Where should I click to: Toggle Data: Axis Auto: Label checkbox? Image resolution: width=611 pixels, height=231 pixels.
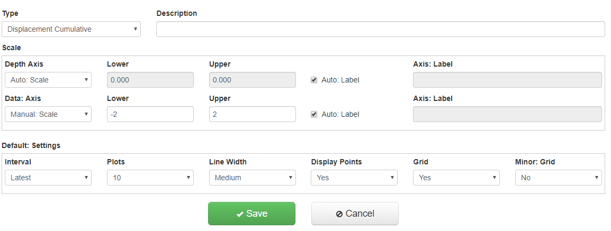[314, 114]
